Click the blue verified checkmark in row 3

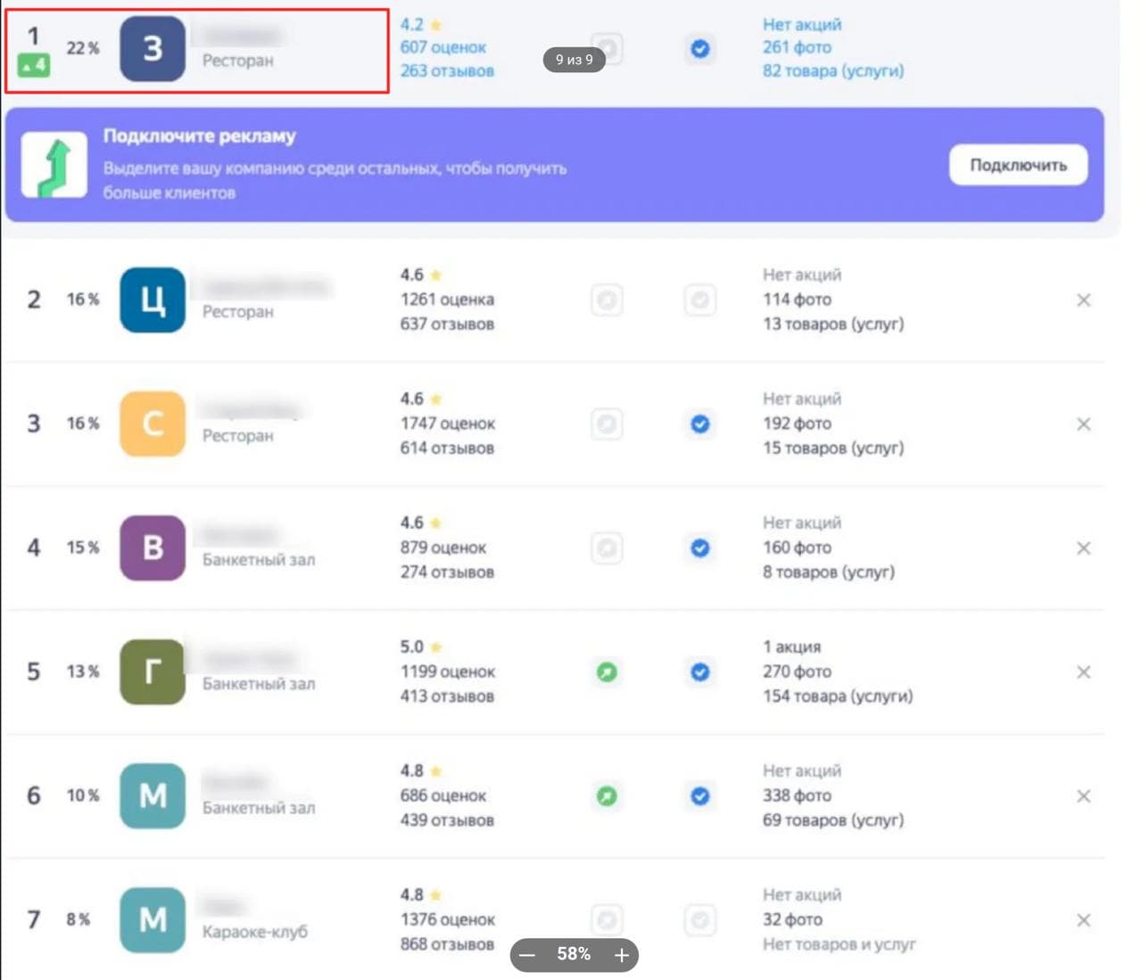pyautogui.click(x=700, y=424)
